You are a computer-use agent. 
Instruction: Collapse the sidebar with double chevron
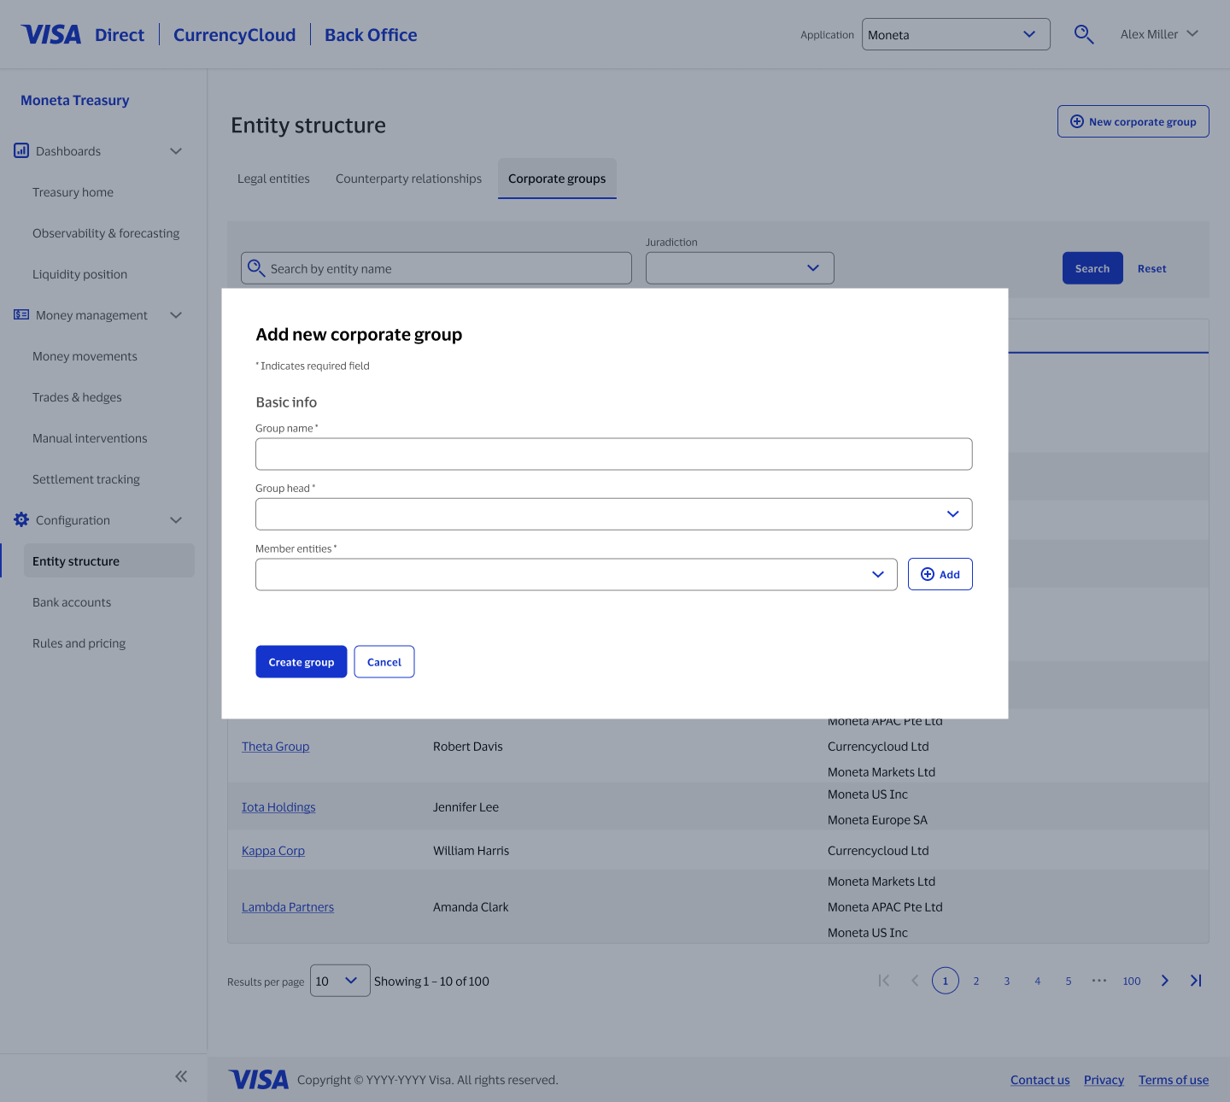(181, 1076)
